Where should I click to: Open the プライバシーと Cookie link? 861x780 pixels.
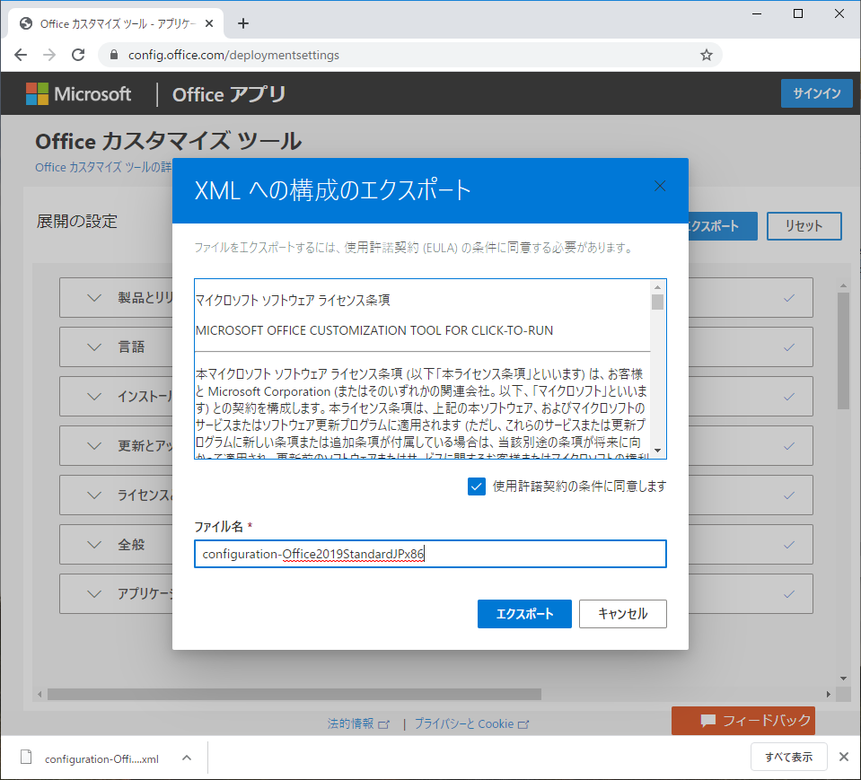pos(464,723)
